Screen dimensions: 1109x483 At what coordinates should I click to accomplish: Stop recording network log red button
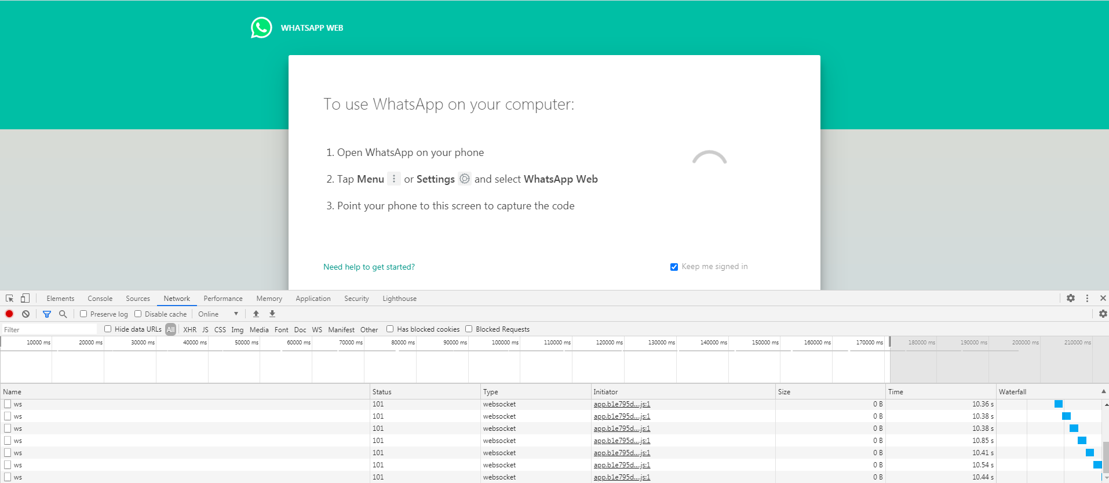9,314
